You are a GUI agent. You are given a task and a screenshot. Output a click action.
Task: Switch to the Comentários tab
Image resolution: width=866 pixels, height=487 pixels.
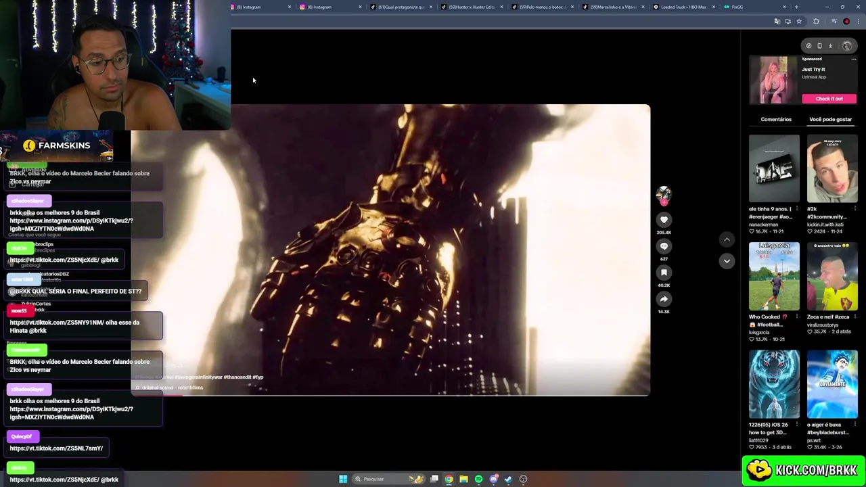pos(776,119)
